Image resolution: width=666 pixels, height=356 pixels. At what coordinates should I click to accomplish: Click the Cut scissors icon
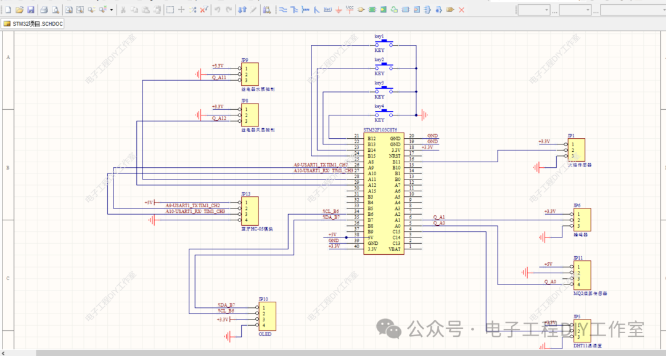(x=123, y=10)
